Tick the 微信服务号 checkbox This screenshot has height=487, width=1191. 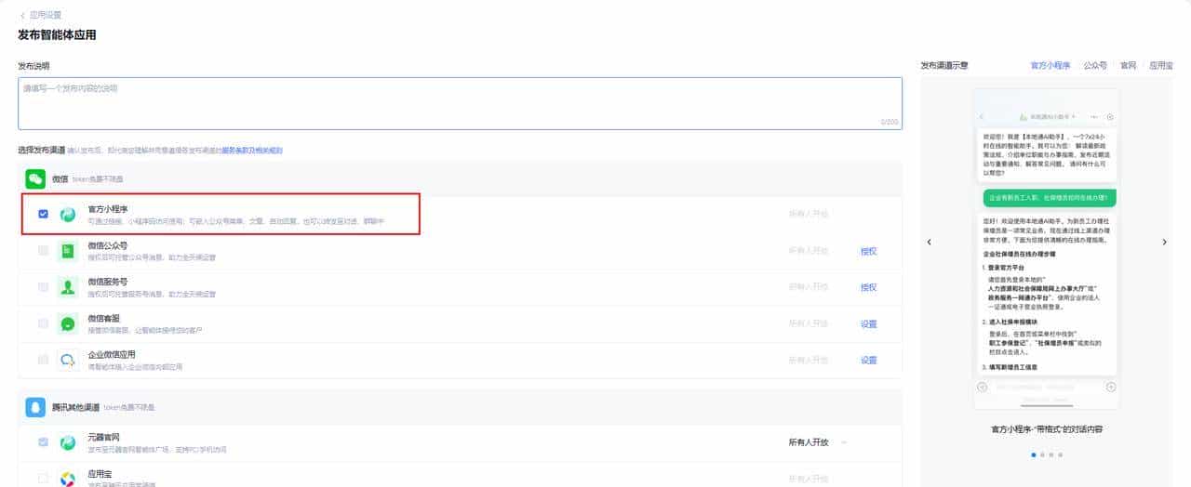coord(43,286)
